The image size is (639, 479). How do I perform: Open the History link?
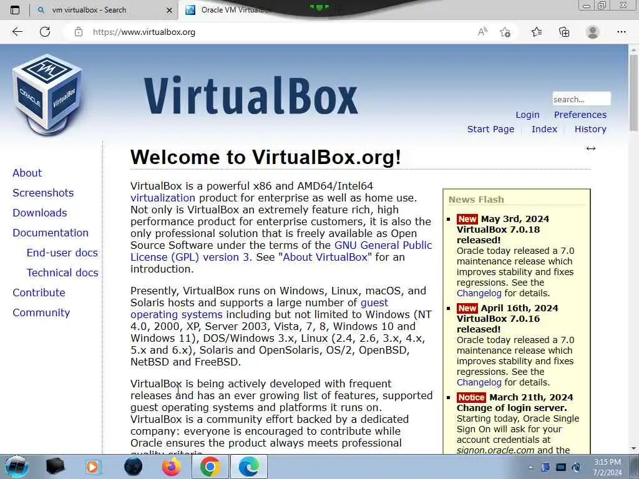(x=590, y=129)
